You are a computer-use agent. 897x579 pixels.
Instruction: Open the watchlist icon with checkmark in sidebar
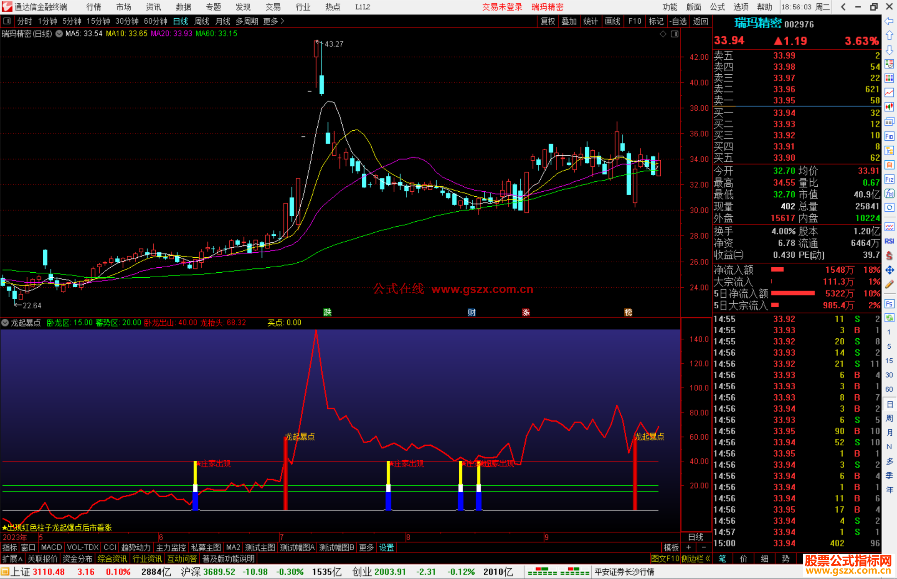click(889, 64)
